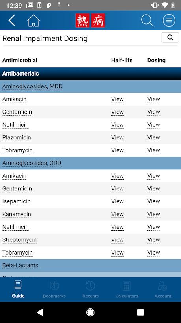Open the Calculators tab
The image size is (181, 323).
[x=127, y=290]
